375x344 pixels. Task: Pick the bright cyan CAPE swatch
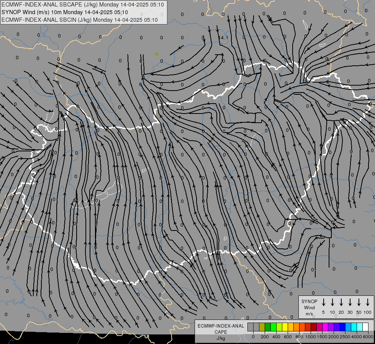pyautogui.click(x=354, y=327)
